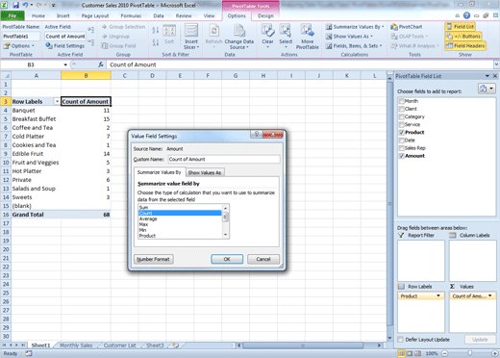
Task: Click the insert new worksheet tab icon
Action: (x=175, y=345)
